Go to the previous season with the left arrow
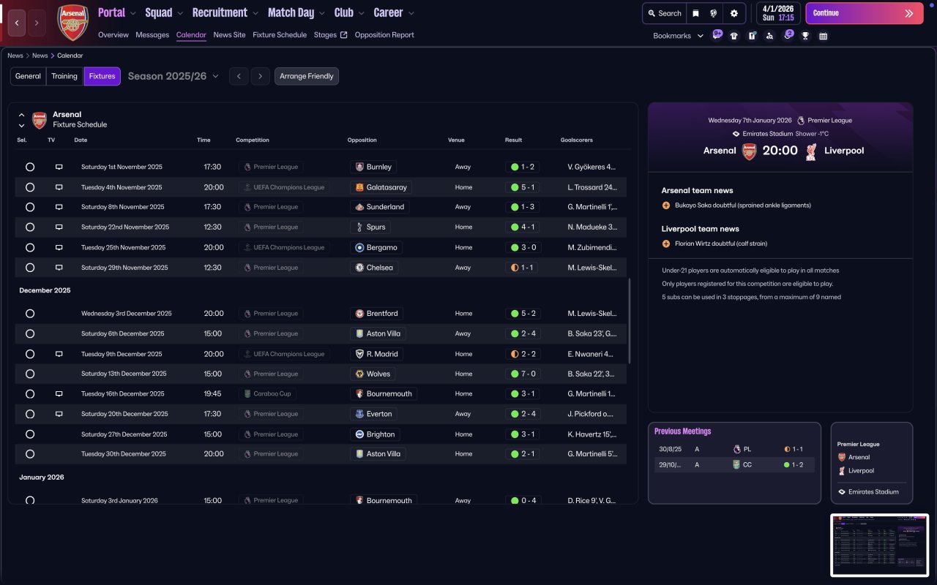This screenshot has height=585, width=937. (239, 76)
